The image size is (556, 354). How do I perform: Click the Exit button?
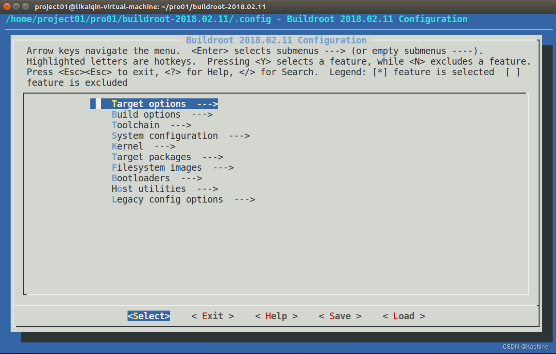213,316
